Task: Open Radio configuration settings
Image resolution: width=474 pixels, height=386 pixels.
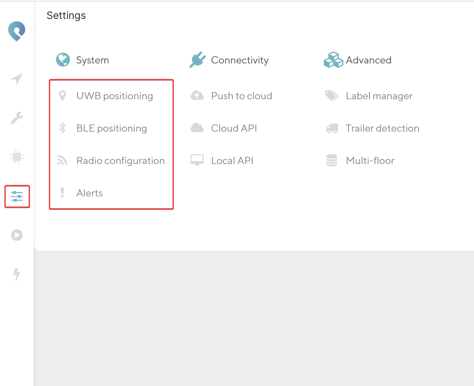Action: pos(120,161)
